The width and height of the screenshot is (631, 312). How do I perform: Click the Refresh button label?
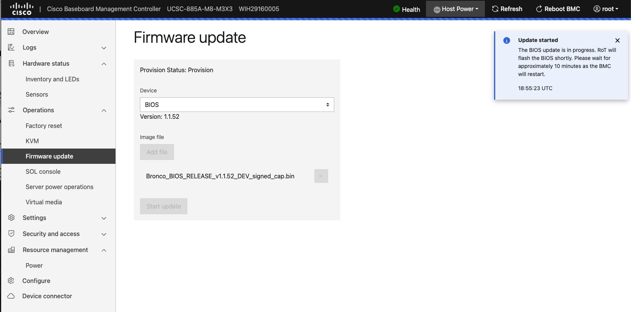[x=511, y=9]
